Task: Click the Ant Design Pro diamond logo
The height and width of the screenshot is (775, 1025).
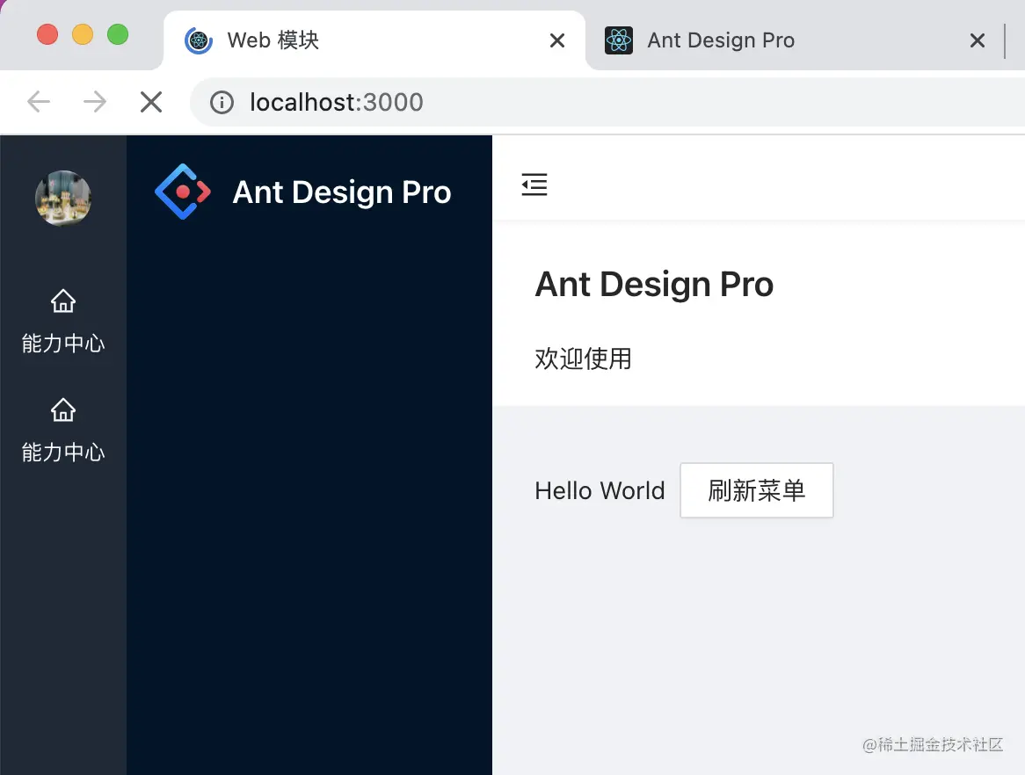Action: (x=183, y=192)
